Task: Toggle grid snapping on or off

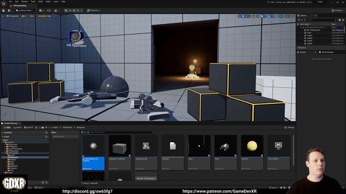Action: tap(262, 16)
